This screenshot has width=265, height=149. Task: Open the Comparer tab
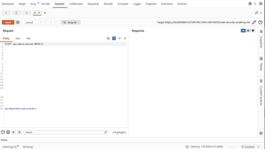123,4
